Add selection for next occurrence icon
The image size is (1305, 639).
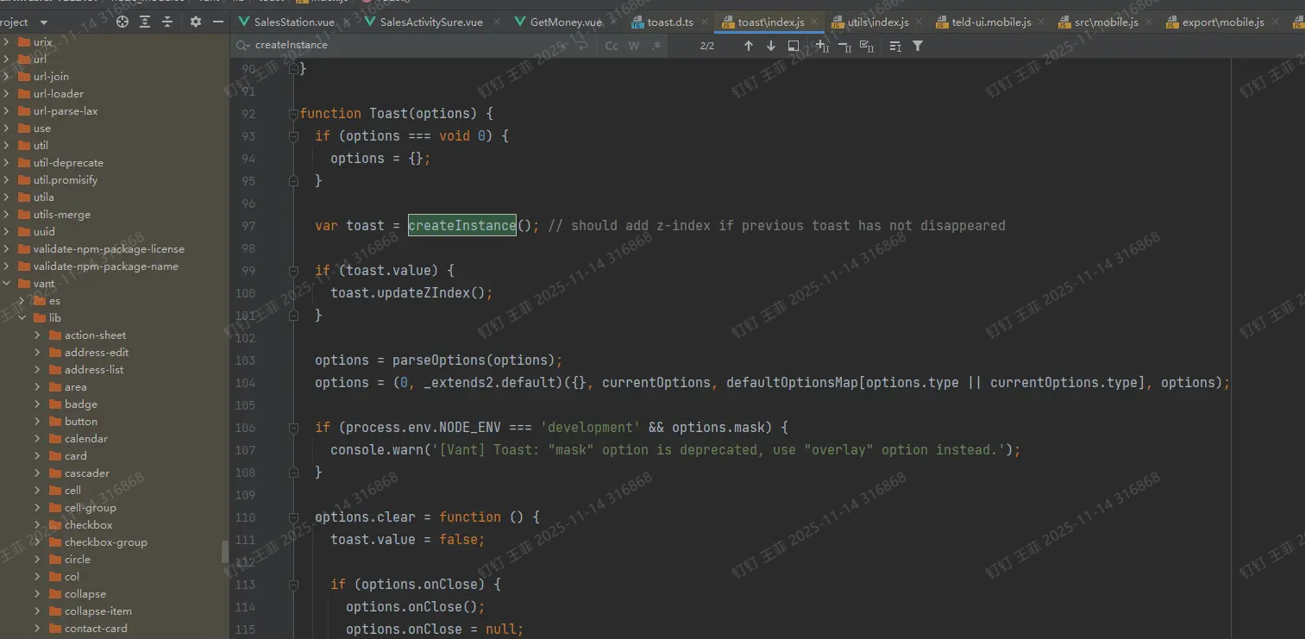(821, 46)
